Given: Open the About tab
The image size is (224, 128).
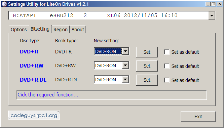Looking at the screenshot, I should click(78, 30).
